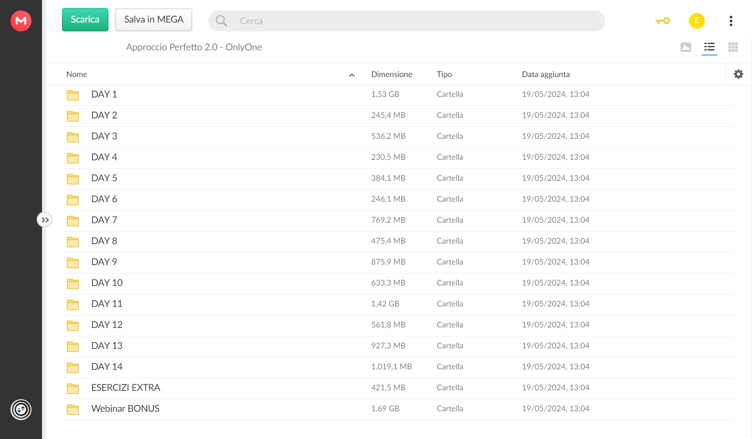Switch to image gallery view

click(685, 47)
